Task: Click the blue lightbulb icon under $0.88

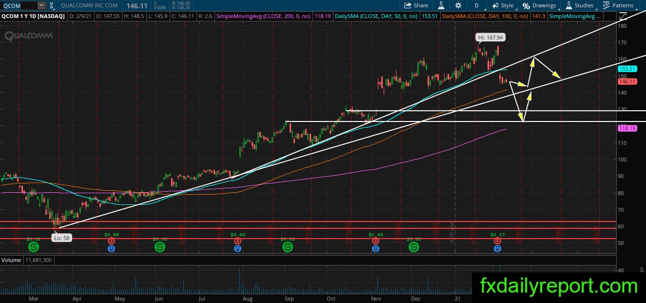Action: 111,248
